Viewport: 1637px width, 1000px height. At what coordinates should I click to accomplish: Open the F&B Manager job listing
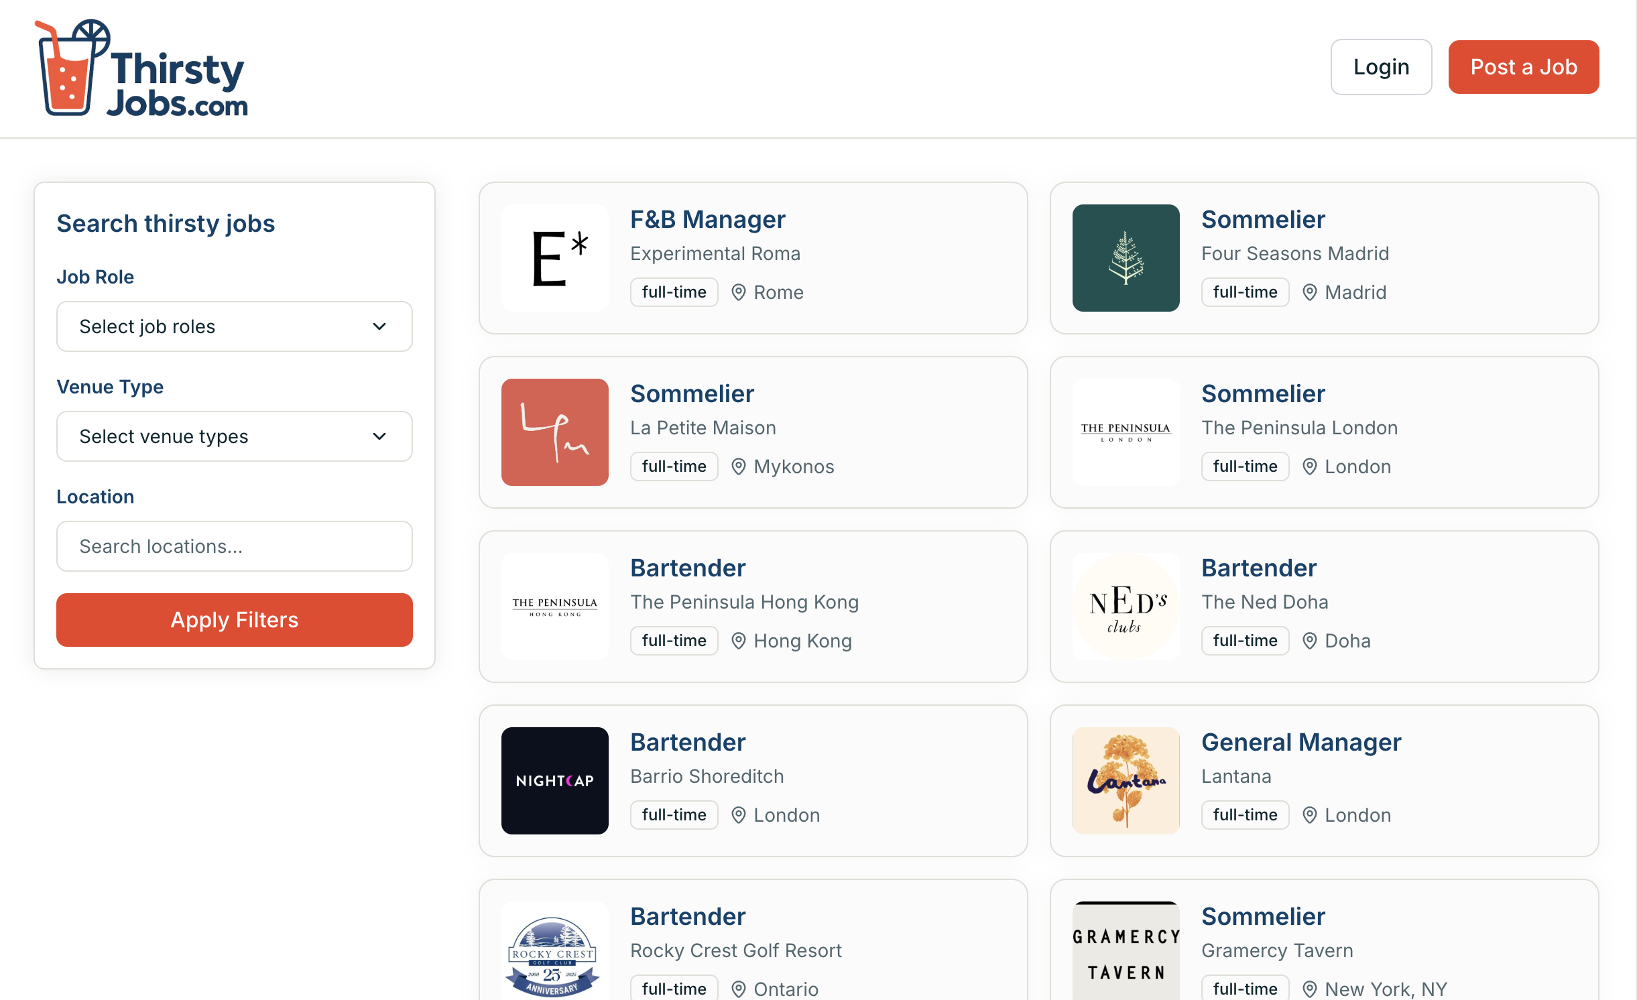707,220
